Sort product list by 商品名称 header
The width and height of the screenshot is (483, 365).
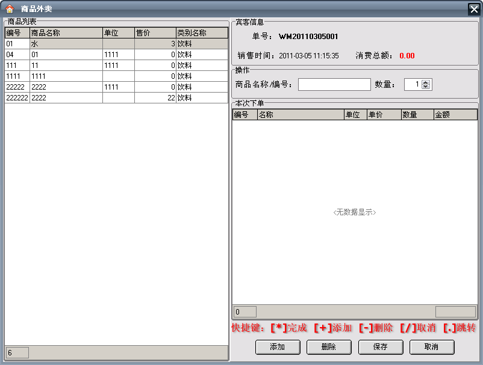point(66,33)
